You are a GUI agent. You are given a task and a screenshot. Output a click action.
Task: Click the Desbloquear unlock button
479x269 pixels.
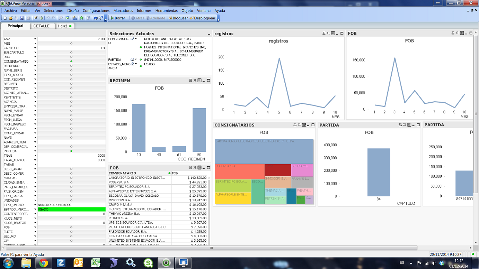[202, 18]
